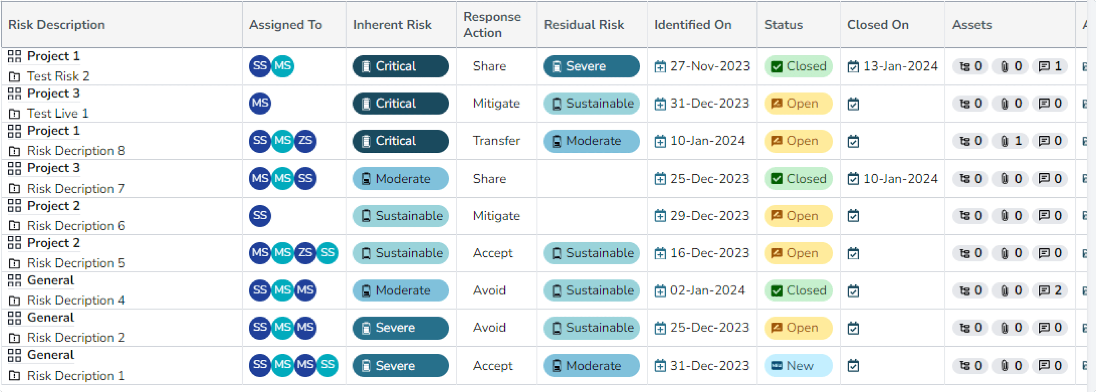Open linked assets count in Risk Decription 1 row
Viewport: 1096px width, 392px height.
click(970, 366)
